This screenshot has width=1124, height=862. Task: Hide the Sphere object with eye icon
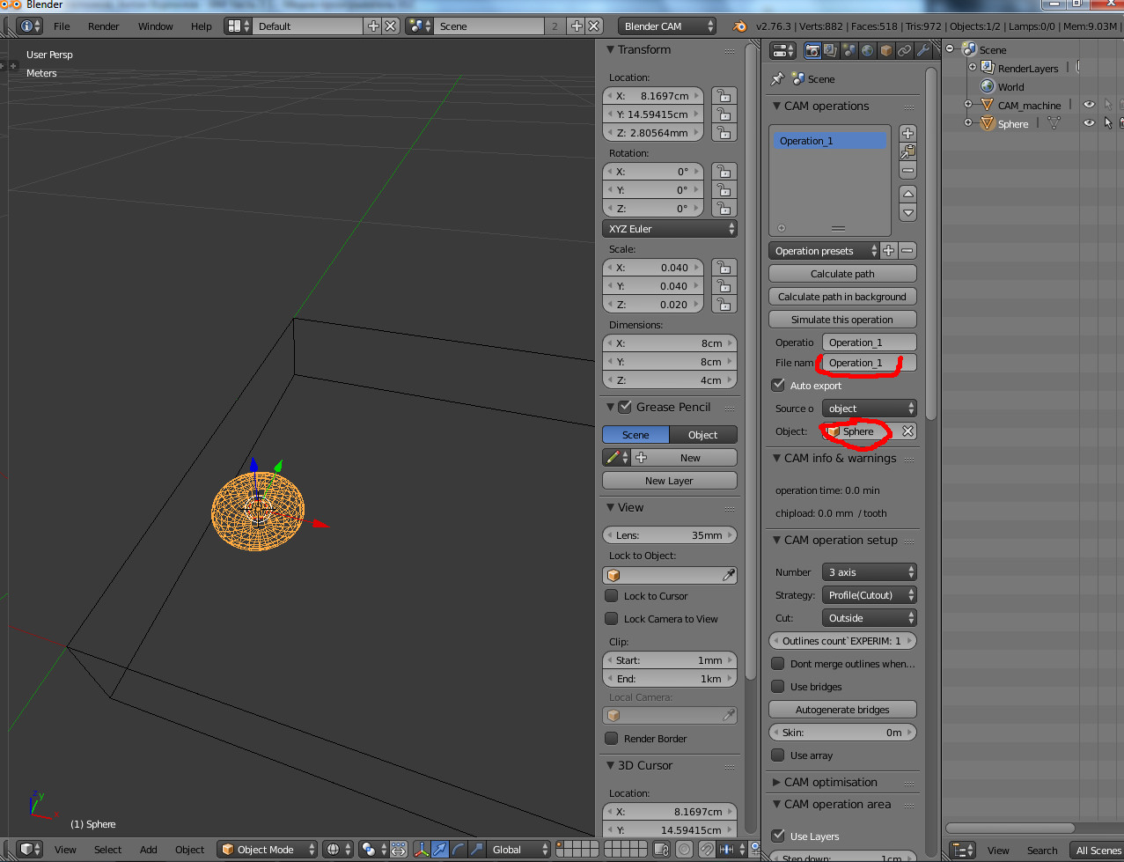click(x=1089, y=124)
